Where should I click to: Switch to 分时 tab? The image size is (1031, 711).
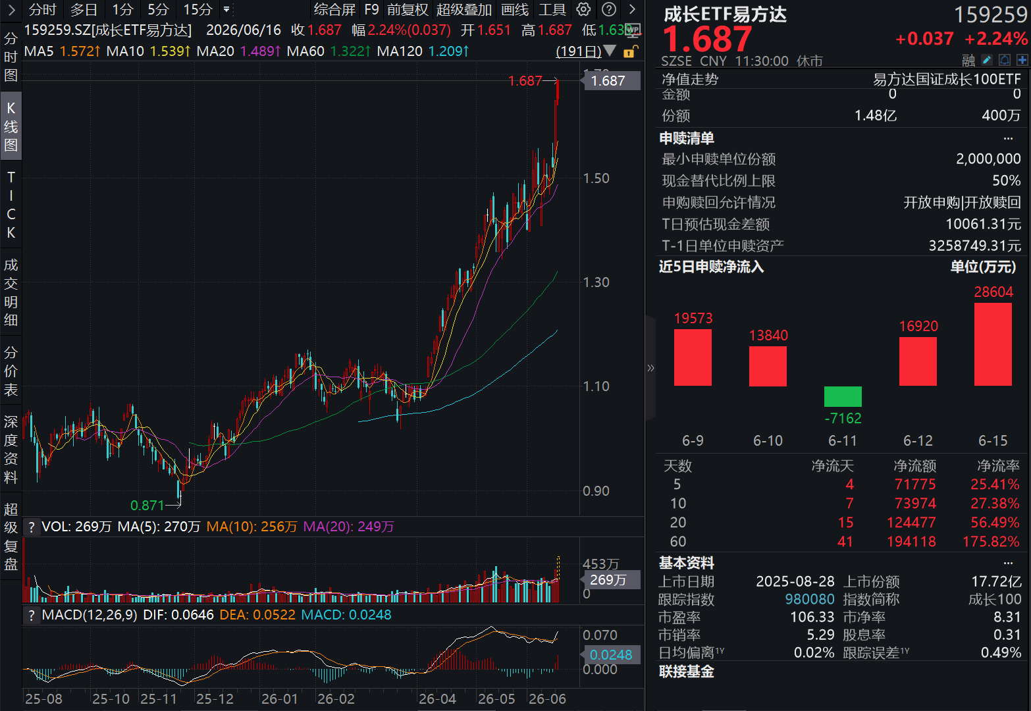pyautogui.click(x=43, y=9)
